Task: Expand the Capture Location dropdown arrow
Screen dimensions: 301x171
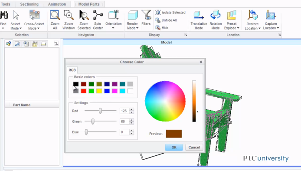Action: 278,28
